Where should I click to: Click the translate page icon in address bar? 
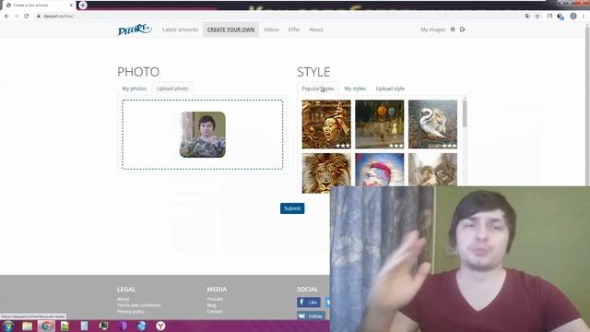[527, 17]
